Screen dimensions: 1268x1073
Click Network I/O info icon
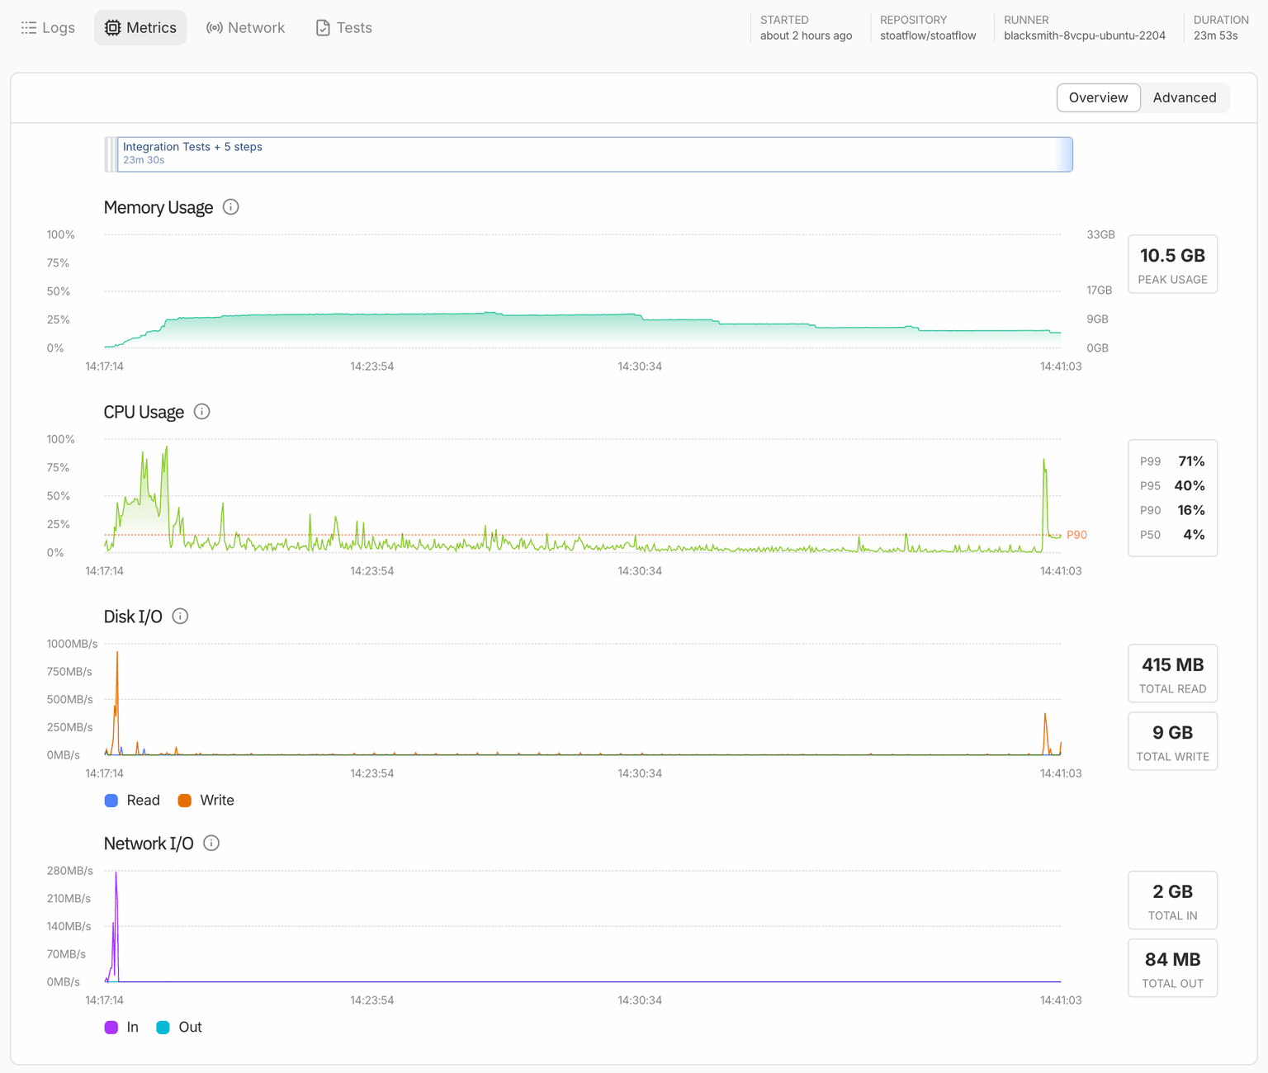tap(211, 844)
